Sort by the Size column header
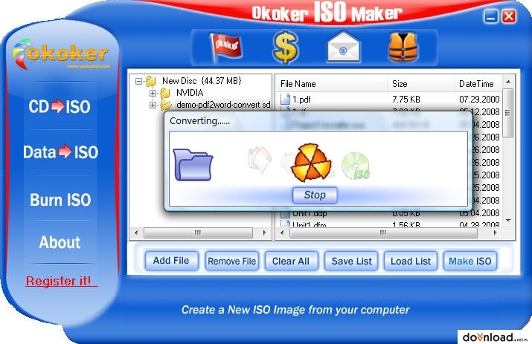This screenshot has width=532, height=344. pos(420,84)
